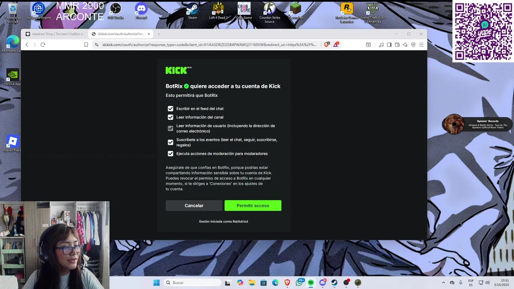This screenshot has height=289, width=514.
Task: Click the webcam overlay feed
Action: point(55,245)
